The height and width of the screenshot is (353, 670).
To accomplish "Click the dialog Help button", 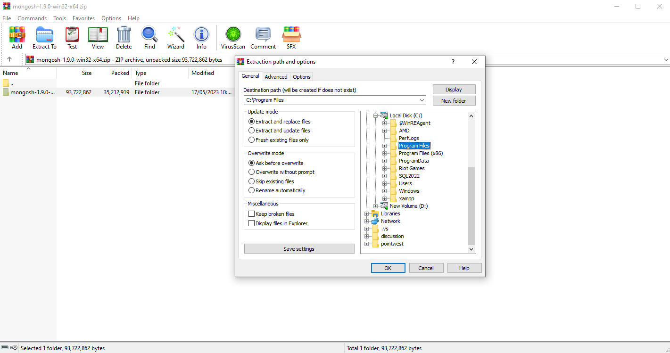I will pyautogui.click(x=464, y=268).
